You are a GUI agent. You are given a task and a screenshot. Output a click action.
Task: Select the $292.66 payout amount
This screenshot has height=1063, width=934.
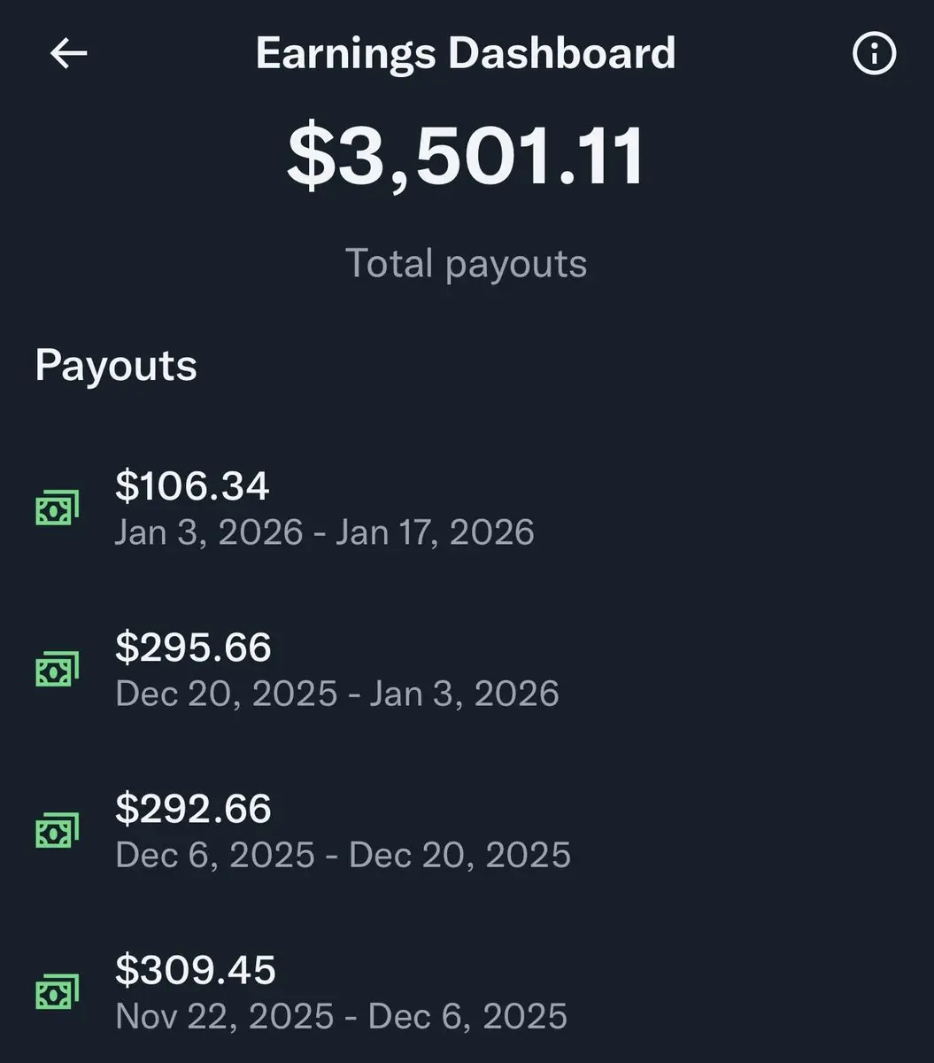tap(193, 809)
